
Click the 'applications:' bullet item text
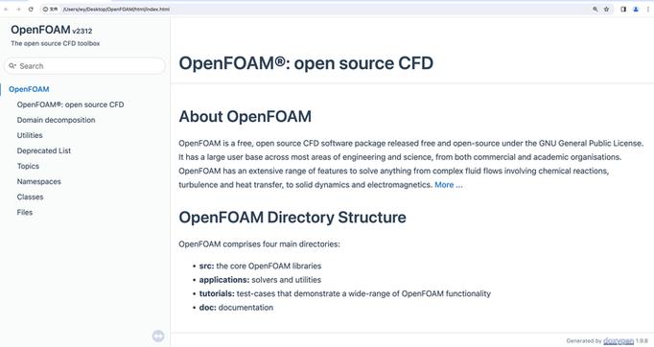pyautogui.click(x=260, y=280)
